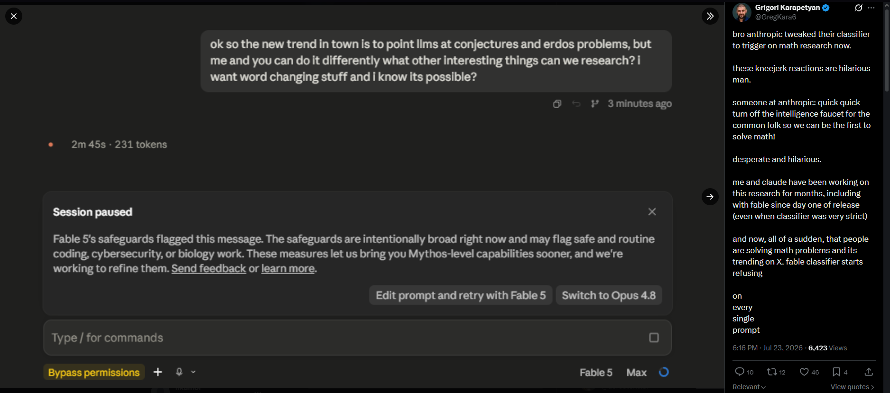Dismiss the Session paused notice
This screenshot has height=393, width=890.
[x=652, y=212]
